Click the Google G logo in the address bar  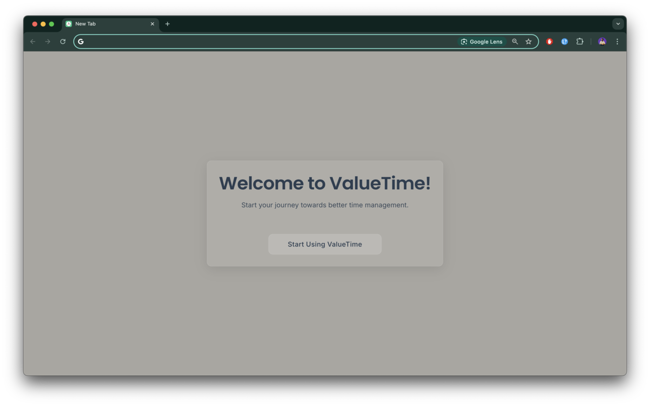[x=81, y=41]
